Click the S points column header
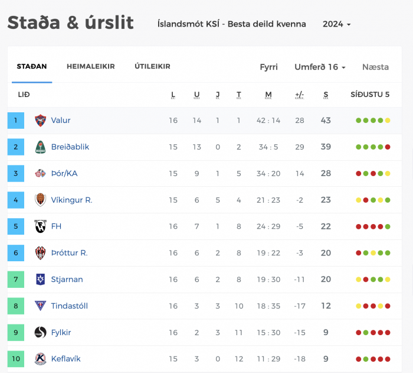Viewport: 413px width, 373px height. 326,95
